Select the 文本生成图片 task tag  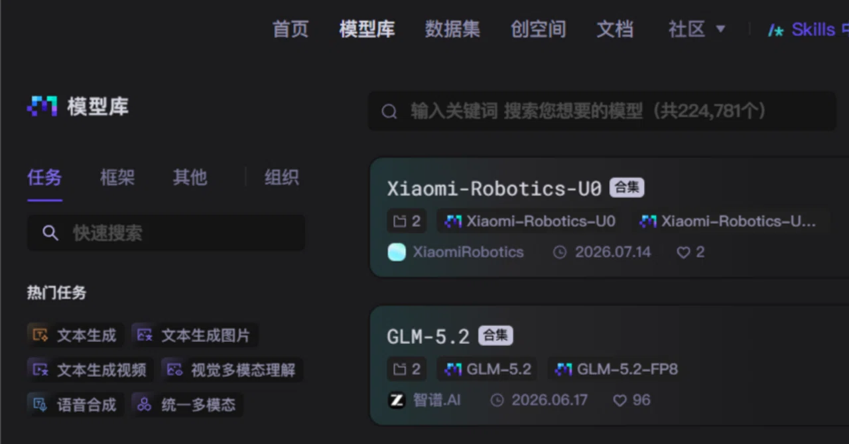(194, 335)
